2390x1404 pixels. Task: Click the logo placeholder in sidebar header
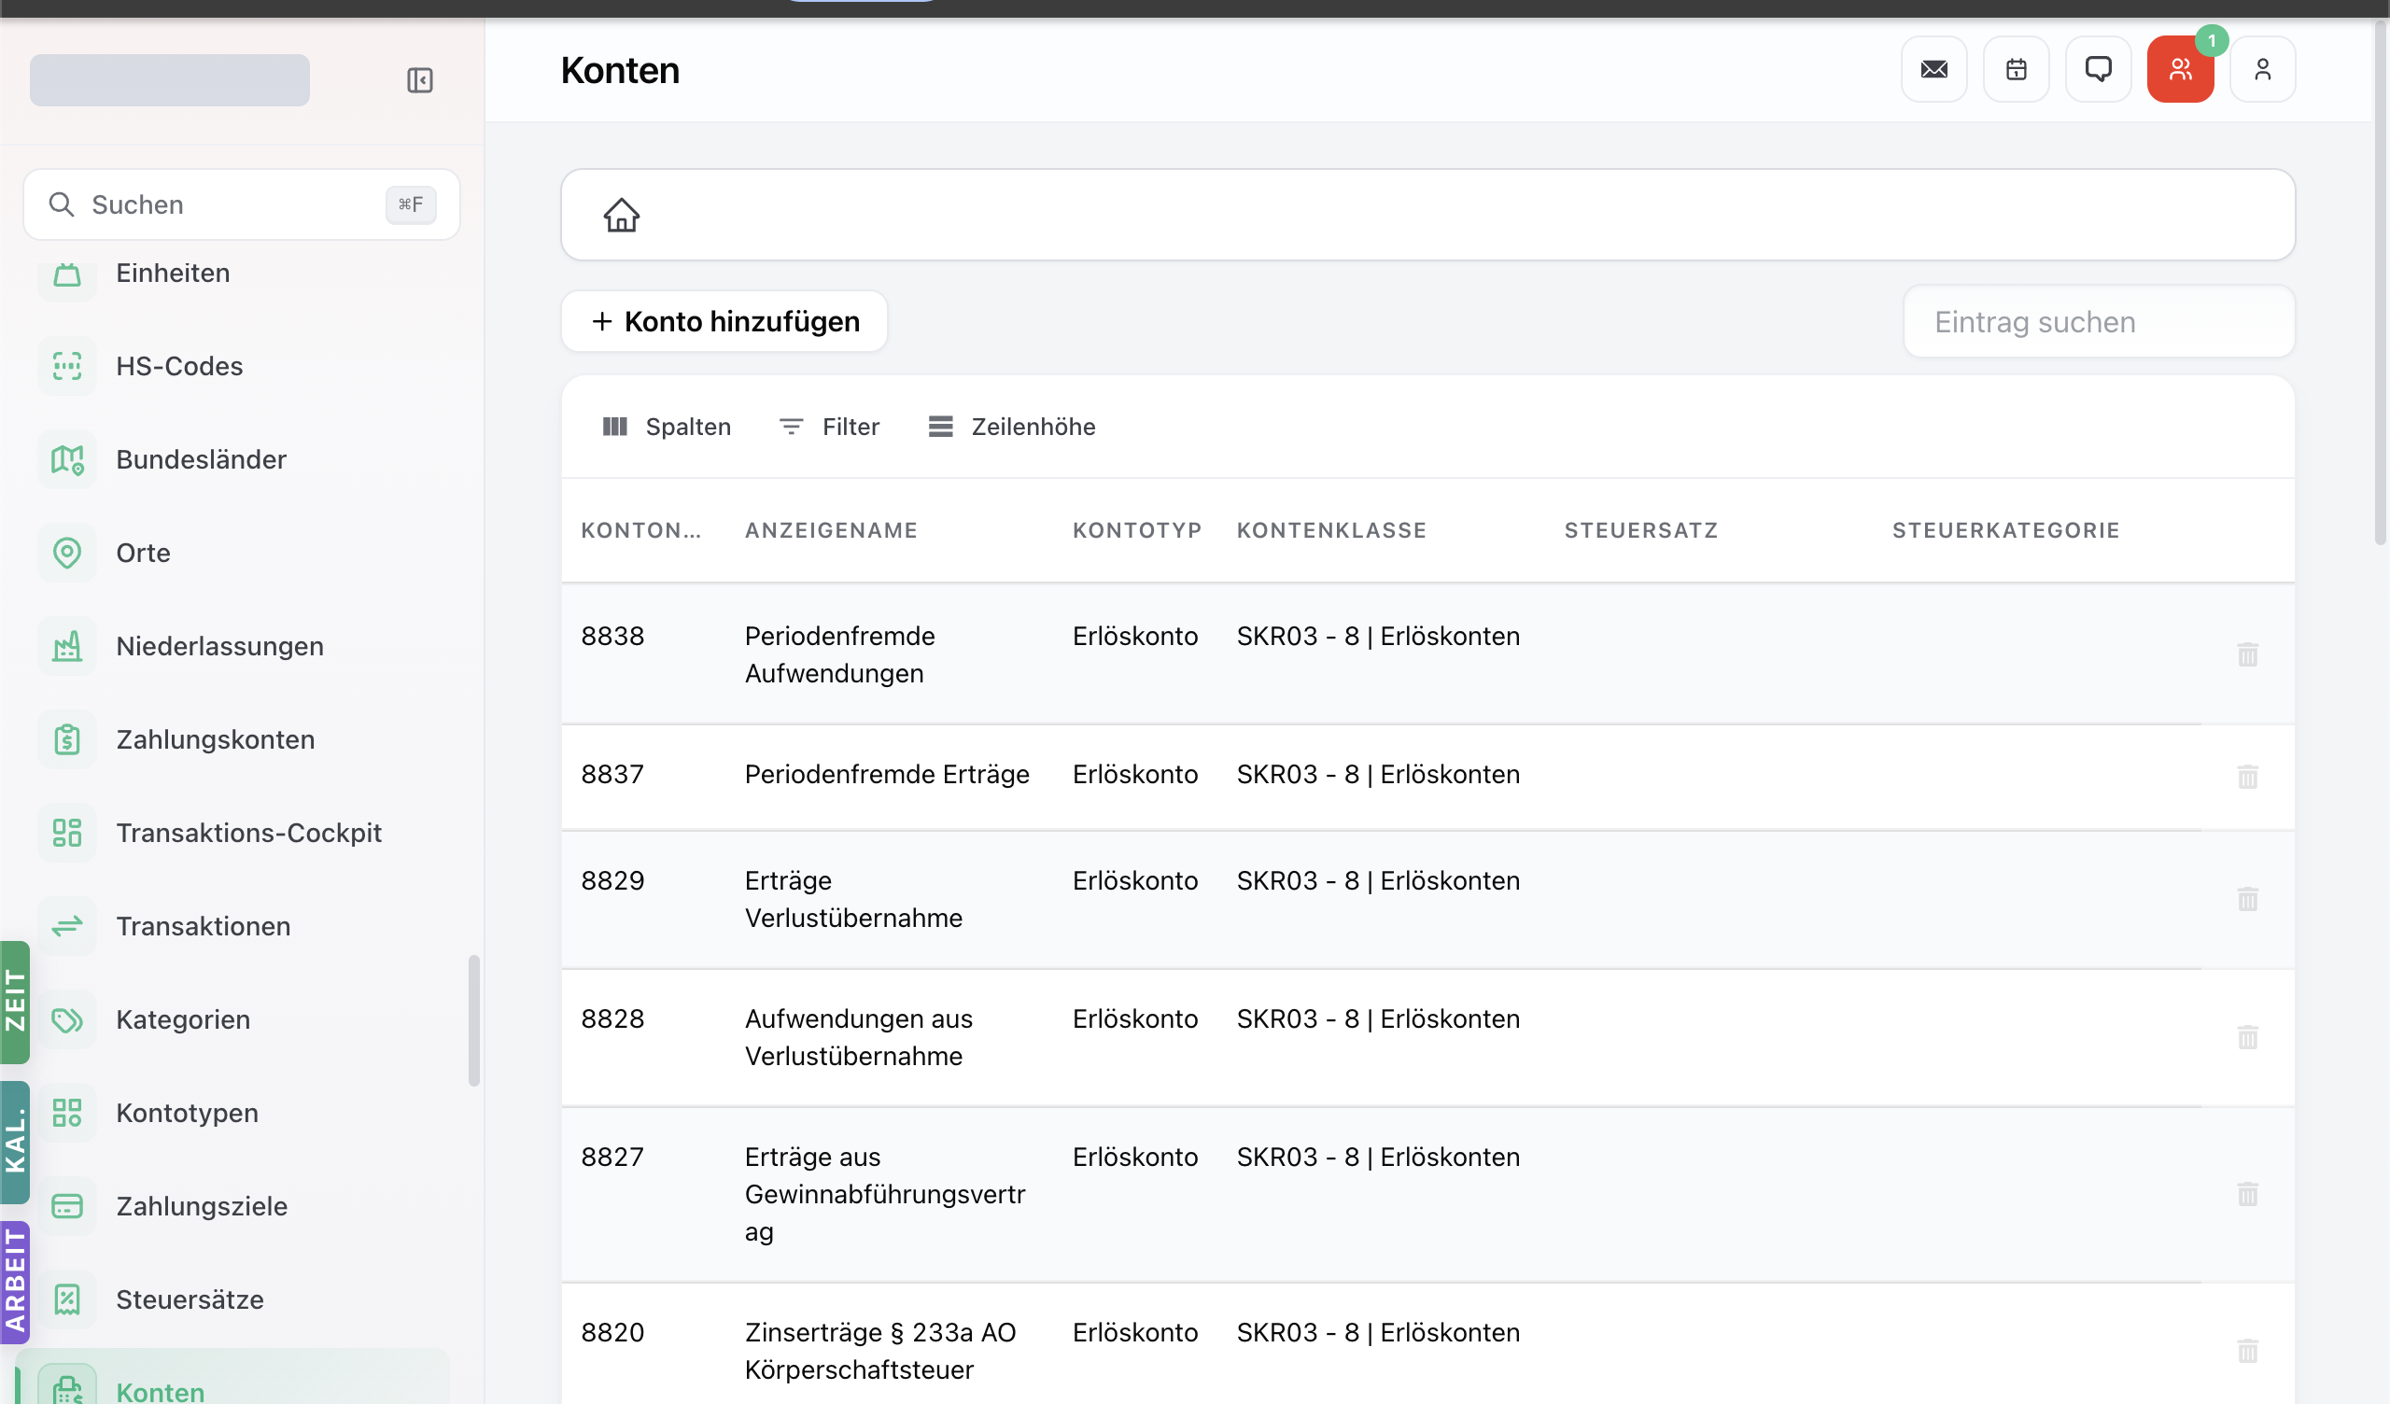click(170, 79)
